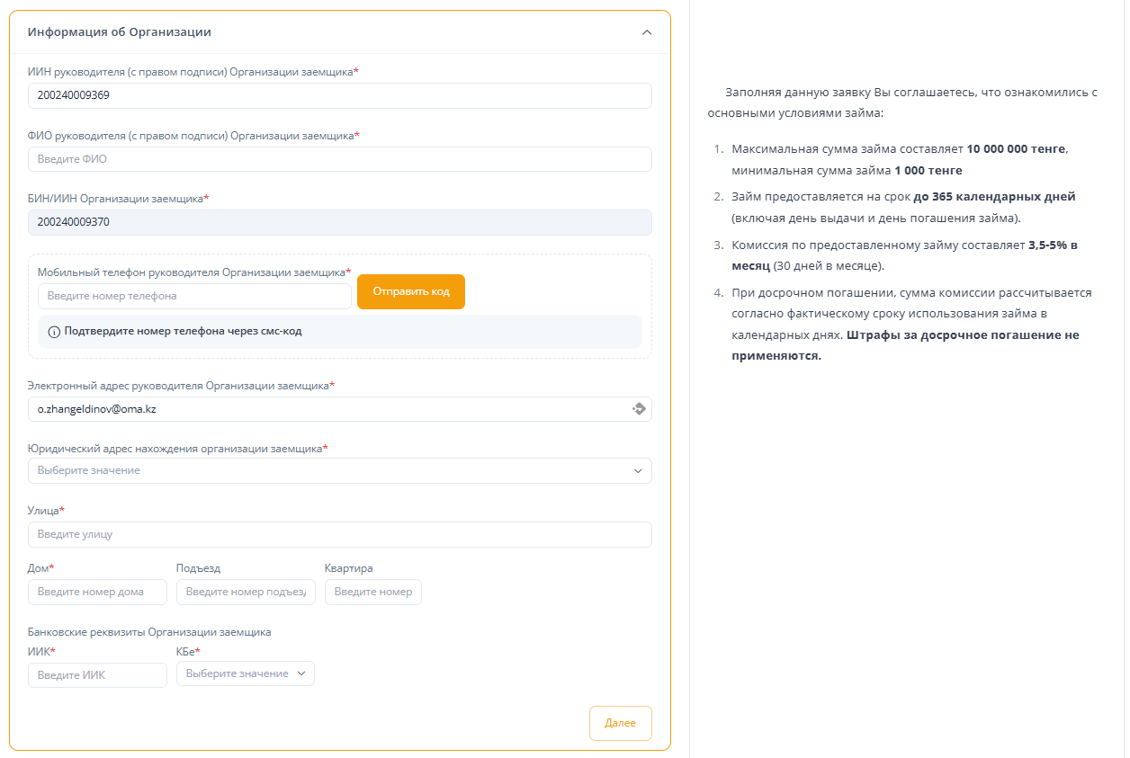1130x758 pixels.
Task: Open the Юридический адрес dropdown
Action: pos(340,470)
